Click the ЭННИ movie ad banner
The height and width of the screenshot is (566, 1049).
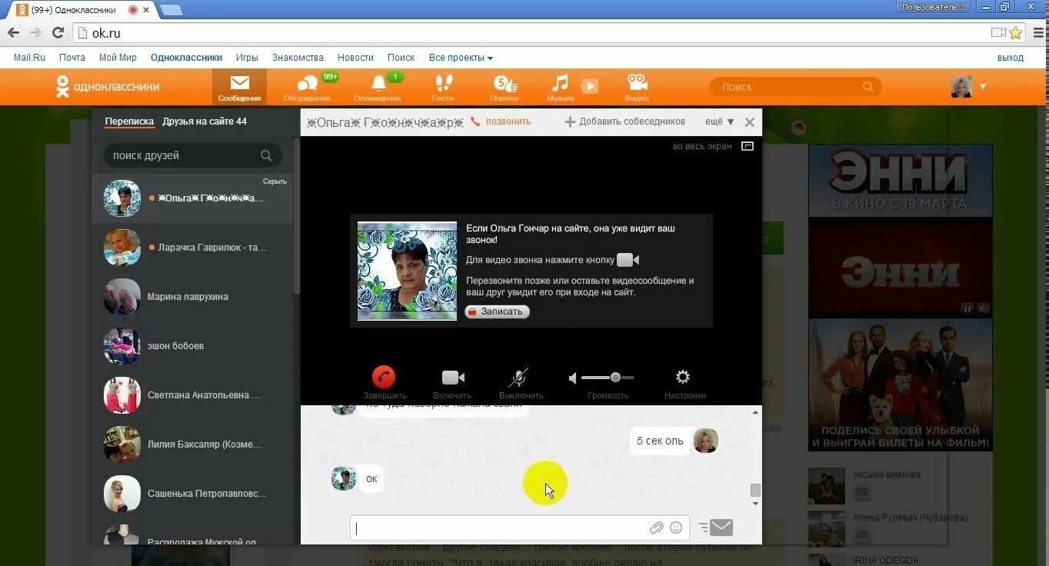tap(900, 297)
